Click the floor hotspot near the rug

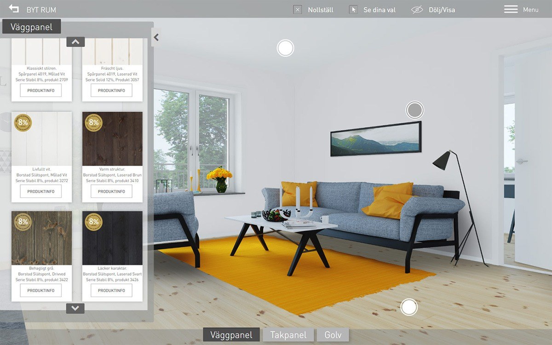click(x=408, y=307)
